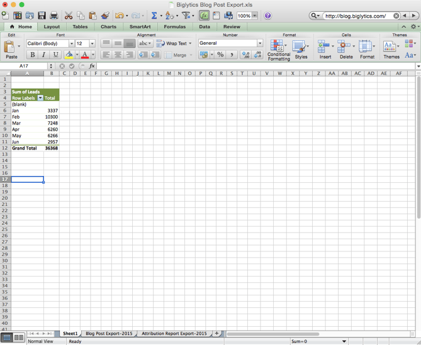Screen dimensions: 421x345
Task: Add a new sheet with plus button
Action: (x=216, y=334)
